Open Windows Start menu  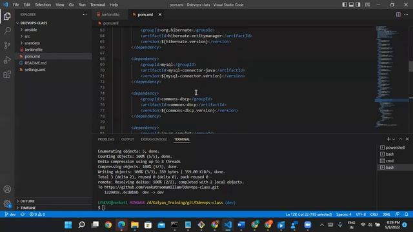click(x=68, y=225)
